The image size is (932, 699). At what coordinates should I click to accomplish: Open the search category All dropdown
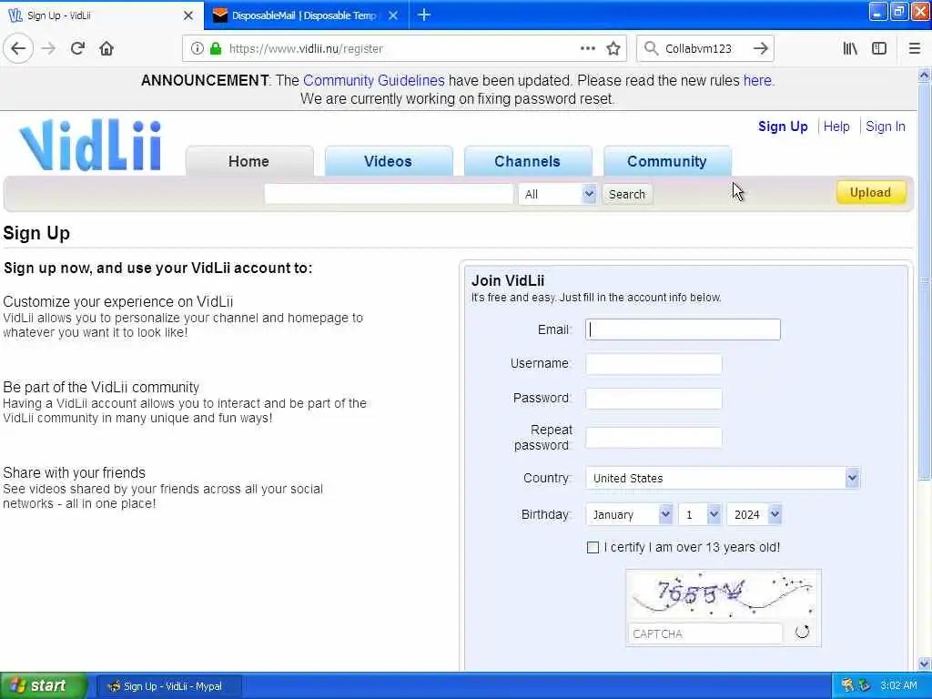pos(558,195)
